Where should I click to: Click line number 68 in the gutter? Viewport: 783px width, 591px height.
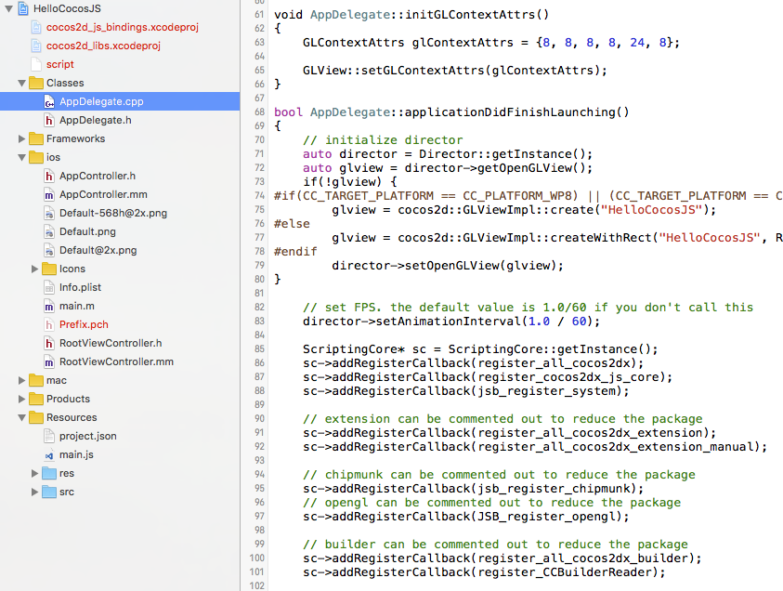coord(259,112)
